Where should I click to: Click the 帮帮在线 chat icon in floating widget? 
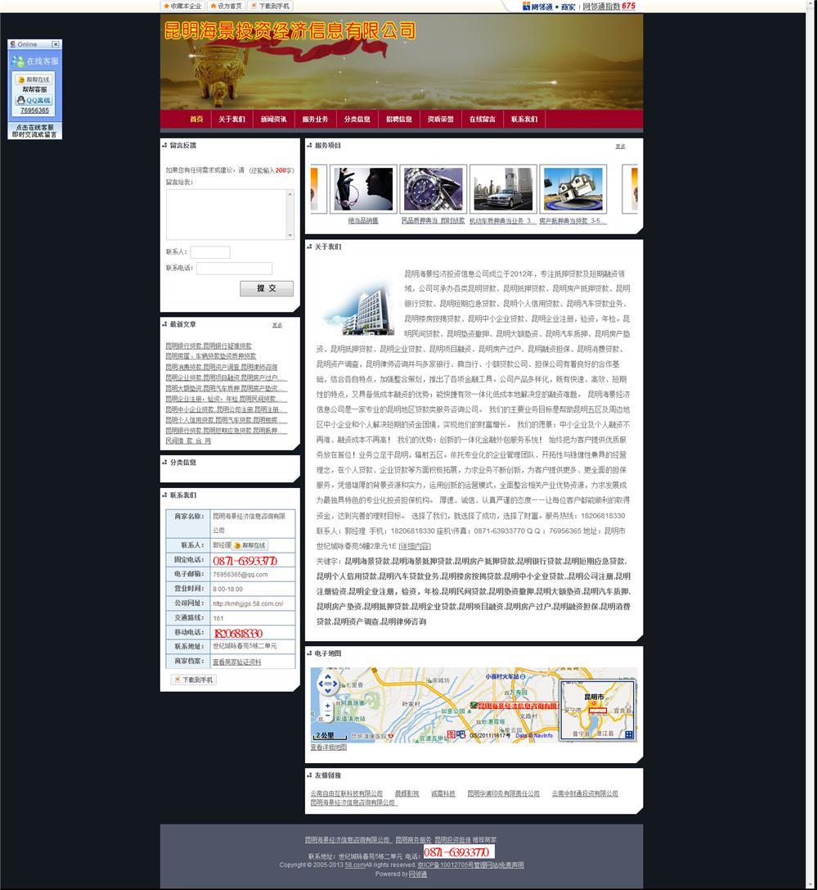pos(34,79)
